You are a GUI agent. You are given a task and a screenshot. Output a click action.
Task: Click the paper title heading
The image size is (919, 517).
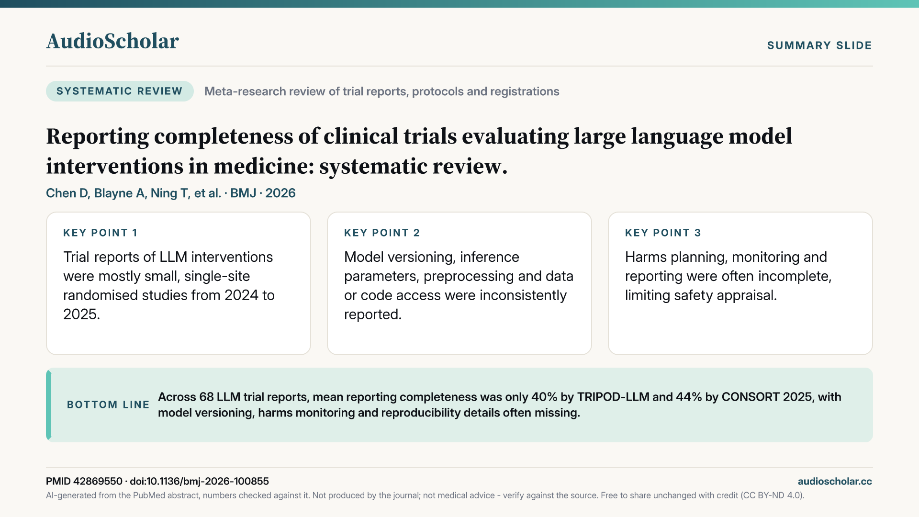pos(419,151)
